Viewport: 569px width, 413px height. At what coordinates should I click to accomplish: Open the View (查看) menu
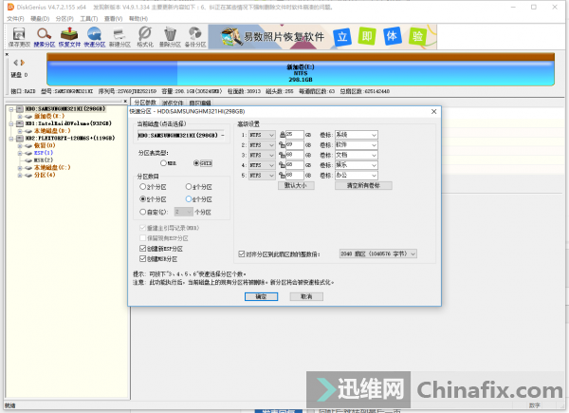(x=113, y=19)
